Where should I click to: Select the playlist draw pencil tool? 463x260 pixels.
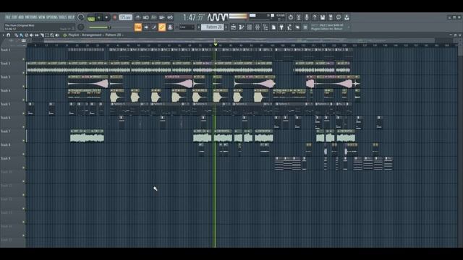point(16,35)
